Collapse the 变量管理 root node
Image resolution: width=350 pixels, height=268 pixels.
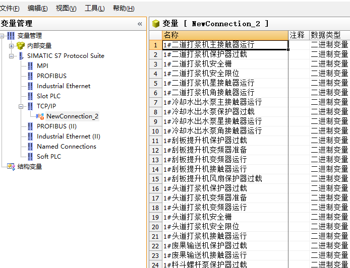3,36
